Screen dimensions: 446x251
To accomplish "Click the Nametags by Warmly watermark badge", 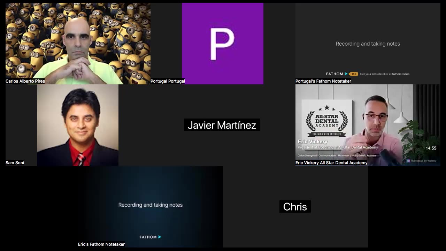I will pyautogui.click(x=421, y=161).
